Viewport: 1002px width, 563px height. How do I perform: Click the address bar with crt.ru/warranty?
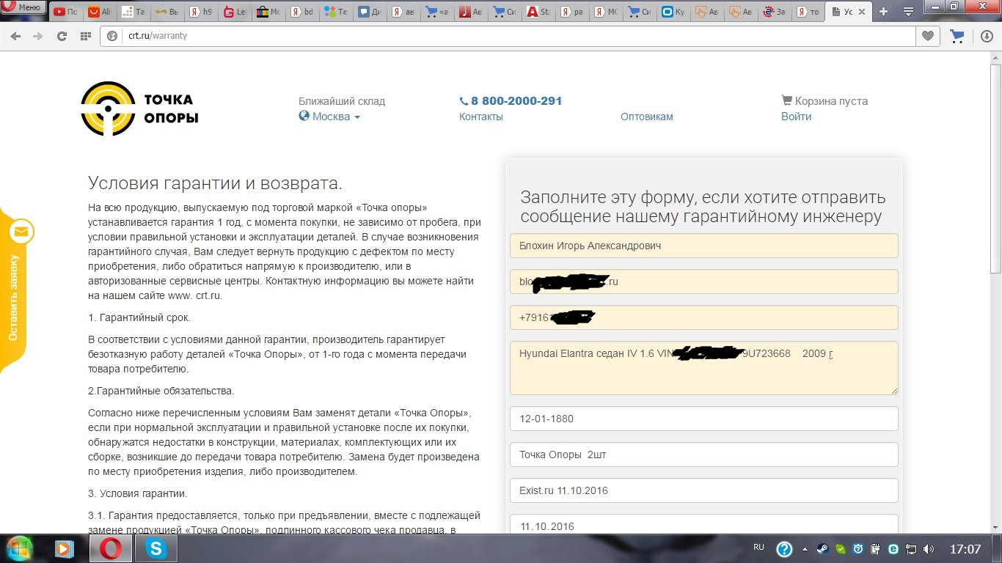tap(508, 36)
